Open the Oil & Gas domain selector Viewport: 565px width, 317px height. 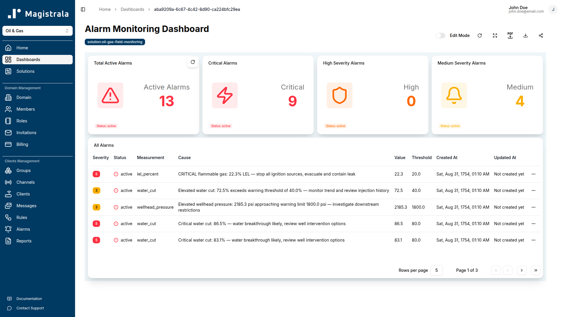[x=37, y=31]
